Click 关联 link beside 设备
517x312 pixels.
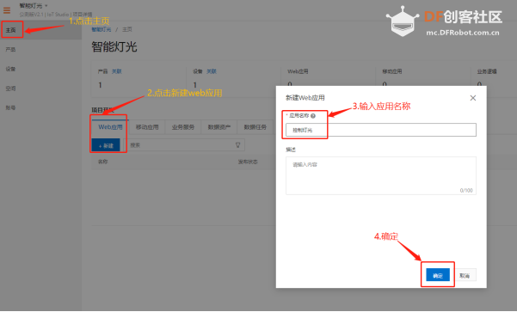[x=212, y=71]
